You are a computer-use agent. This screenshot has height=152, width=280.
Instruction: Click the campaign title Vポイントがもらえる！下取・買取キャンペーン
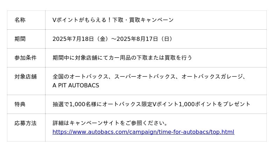point(113,20)
